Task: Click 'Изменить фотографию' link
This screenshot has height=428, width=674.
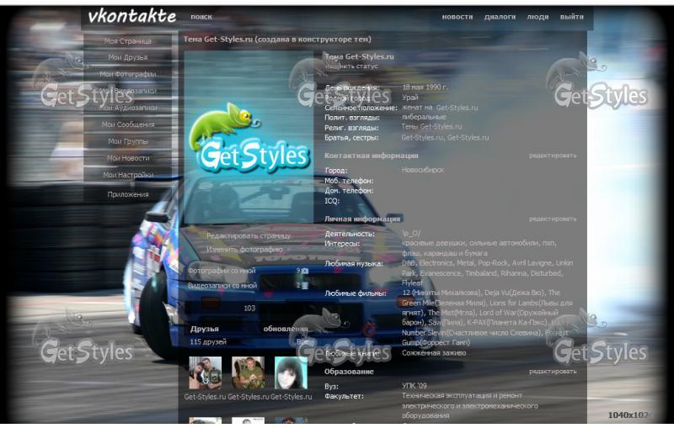Action: tap(244, 250)
